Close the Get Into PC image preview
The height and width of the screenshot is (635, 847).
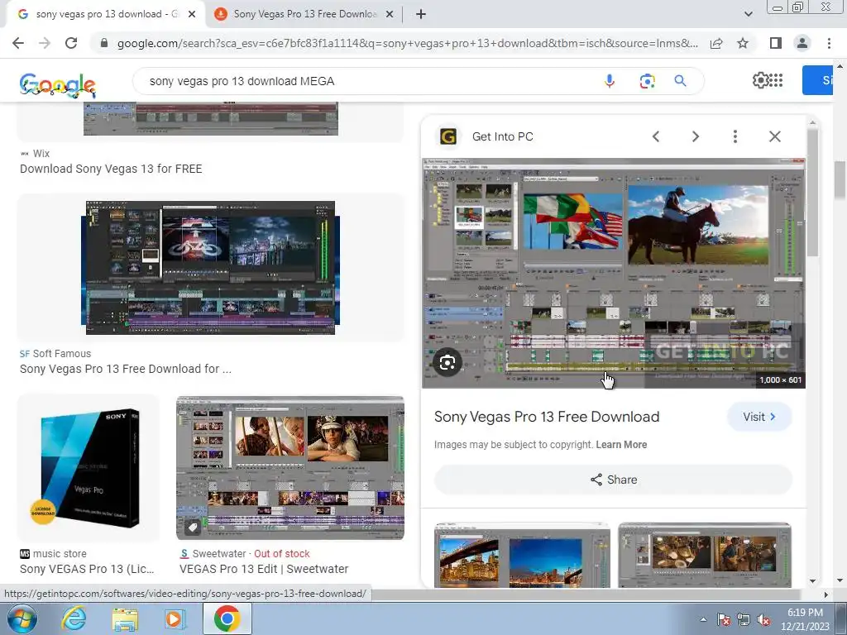(774, 136)
